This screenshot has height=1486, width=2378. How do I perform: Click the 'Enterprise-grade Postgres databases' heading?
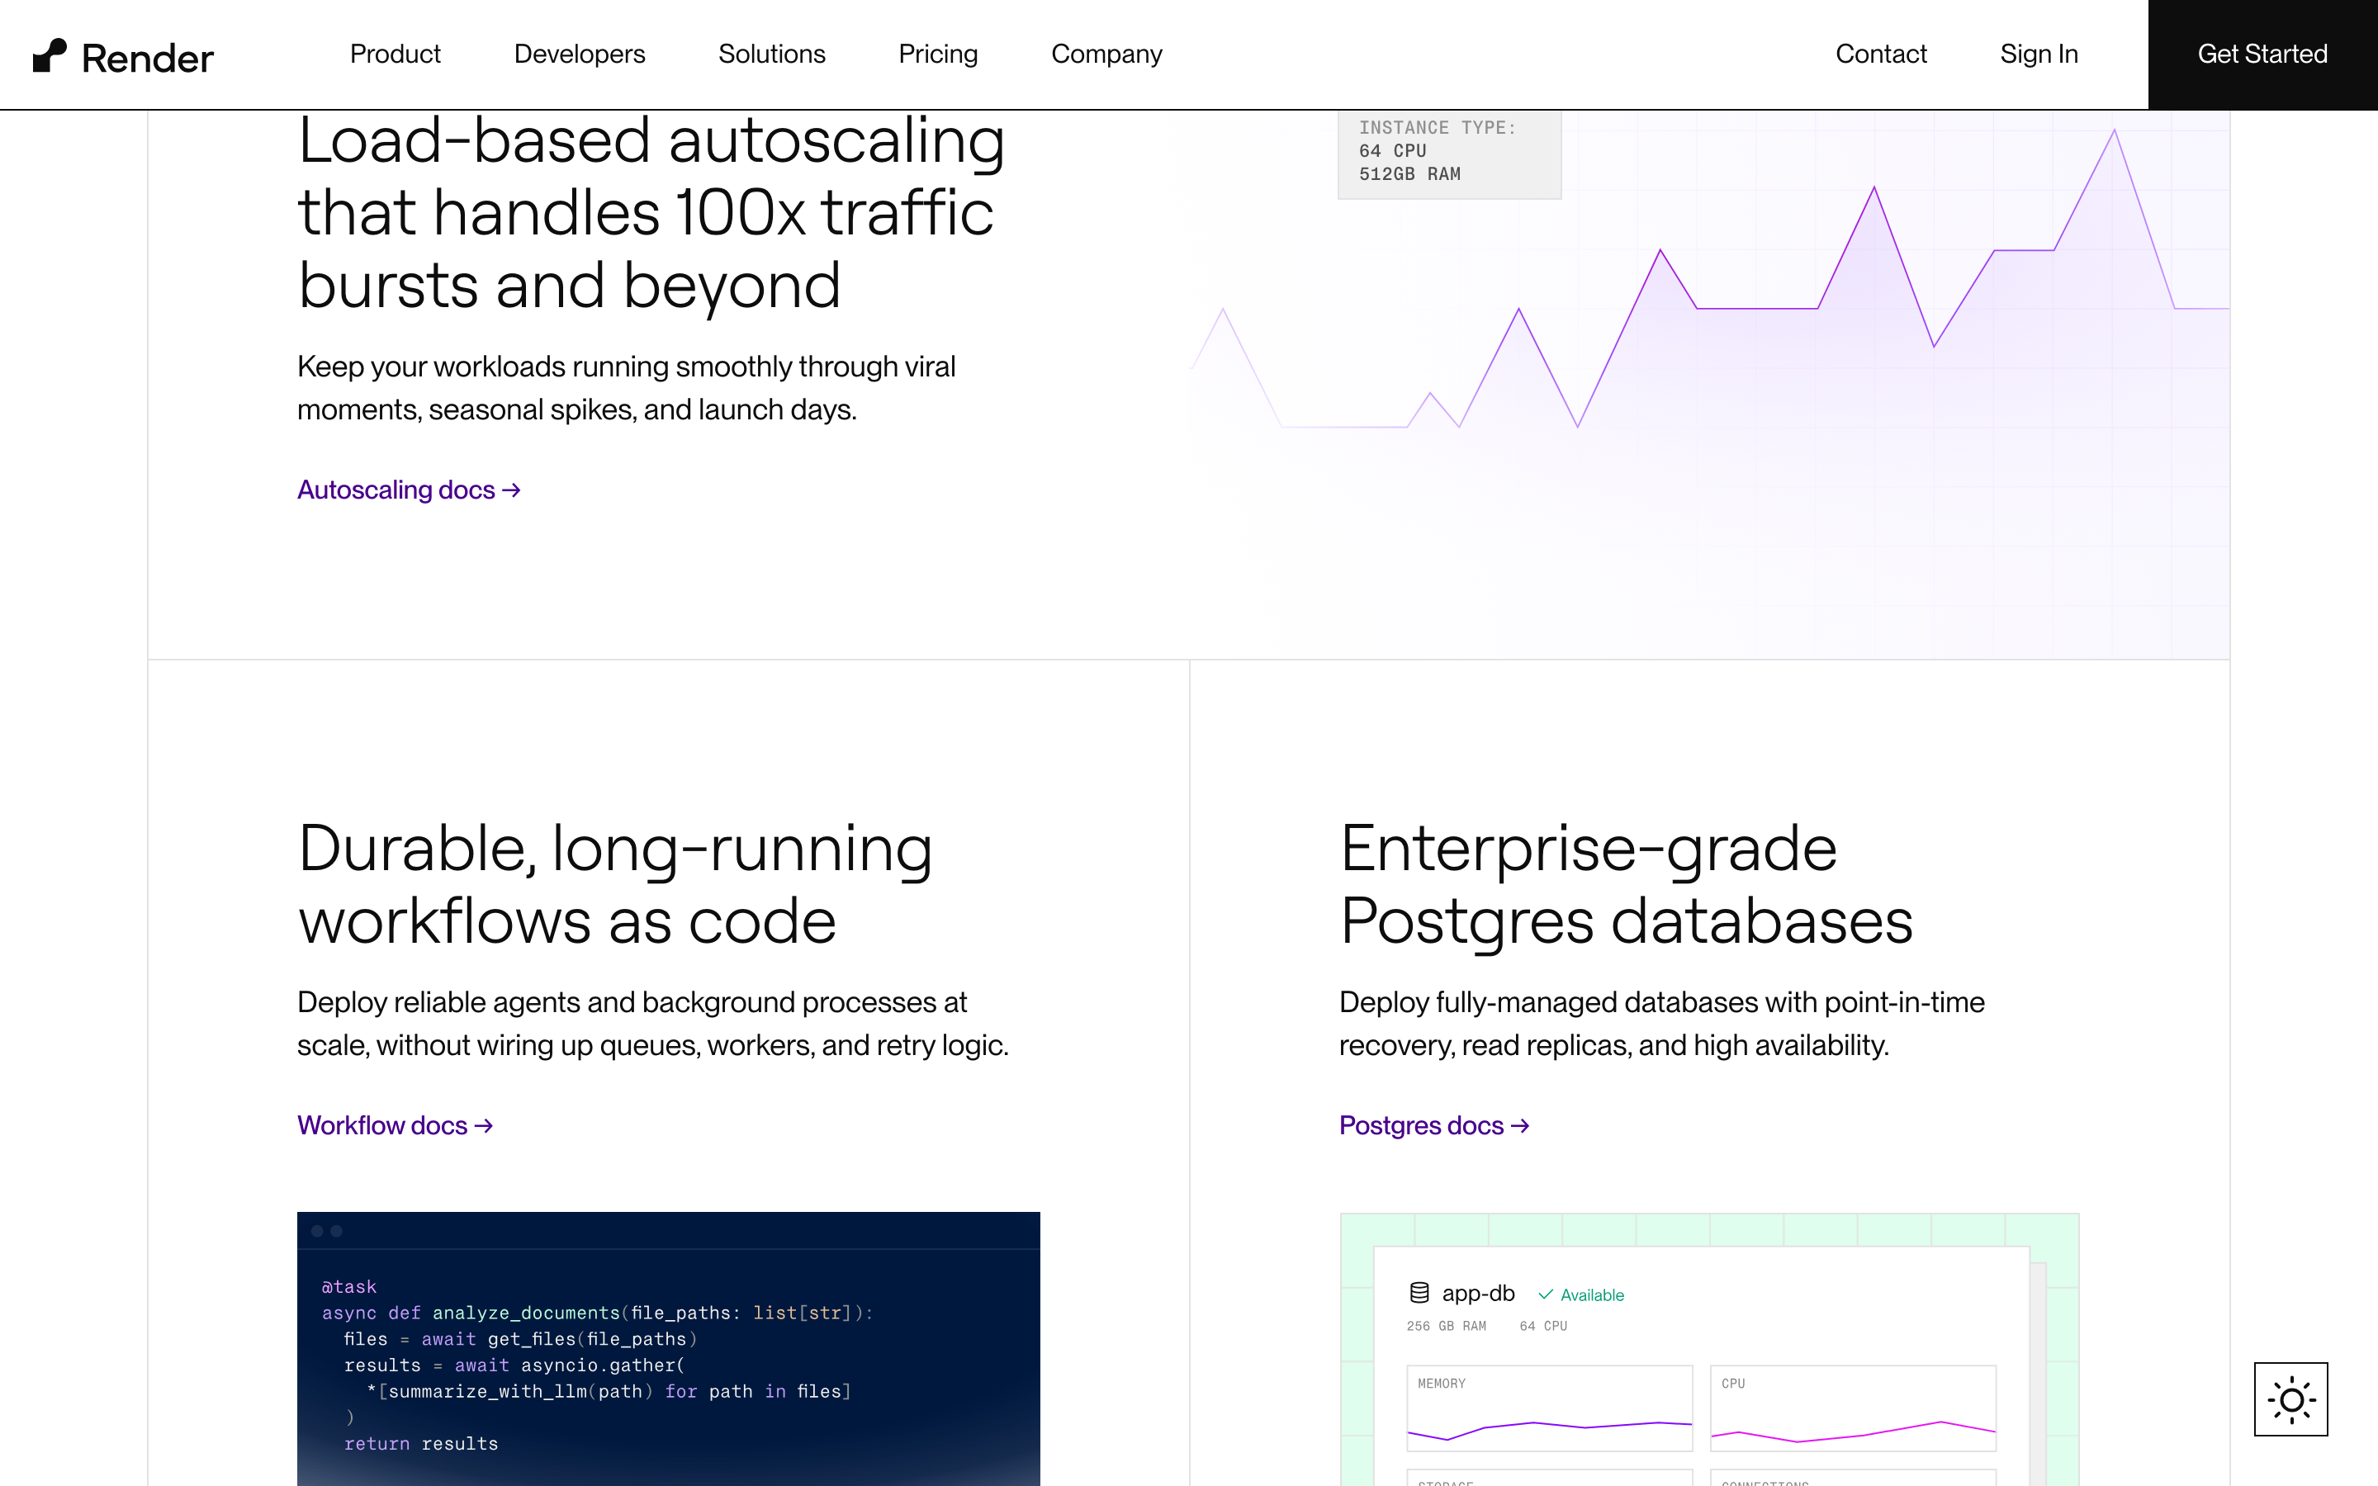[x=1627, y=884]
